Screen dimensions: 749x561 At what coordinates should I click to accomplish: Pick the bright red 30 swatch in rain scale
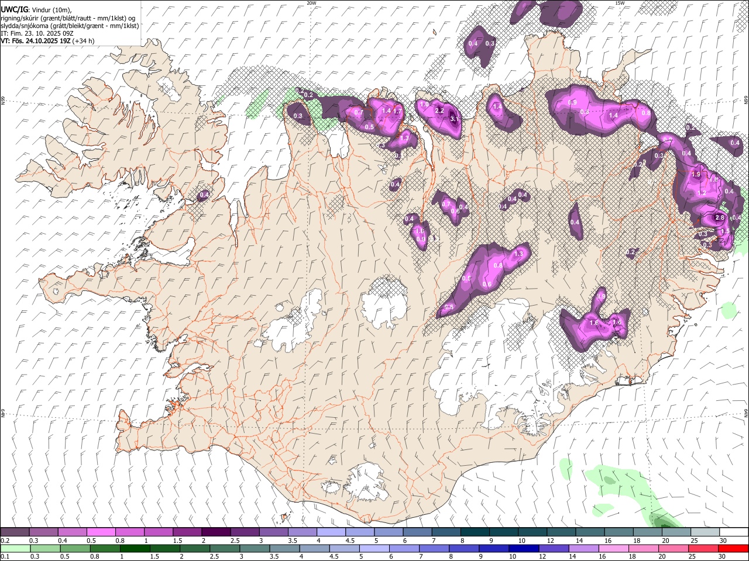(x=733, y=548)
